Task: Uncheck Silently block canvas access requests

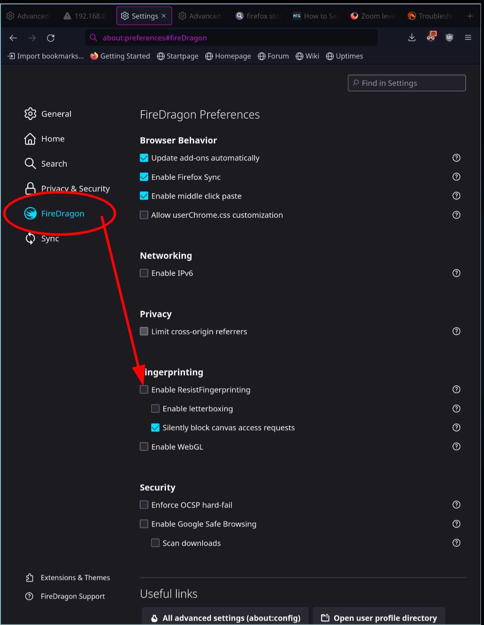Action: 156,428
